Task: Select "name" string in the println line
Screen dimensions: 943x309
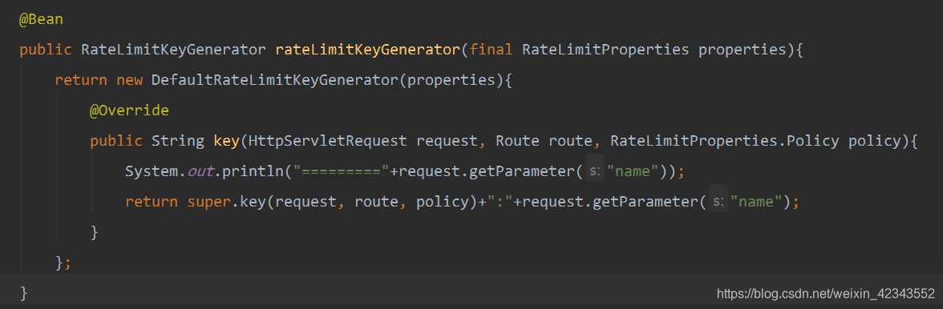Action: pos(633,171)
